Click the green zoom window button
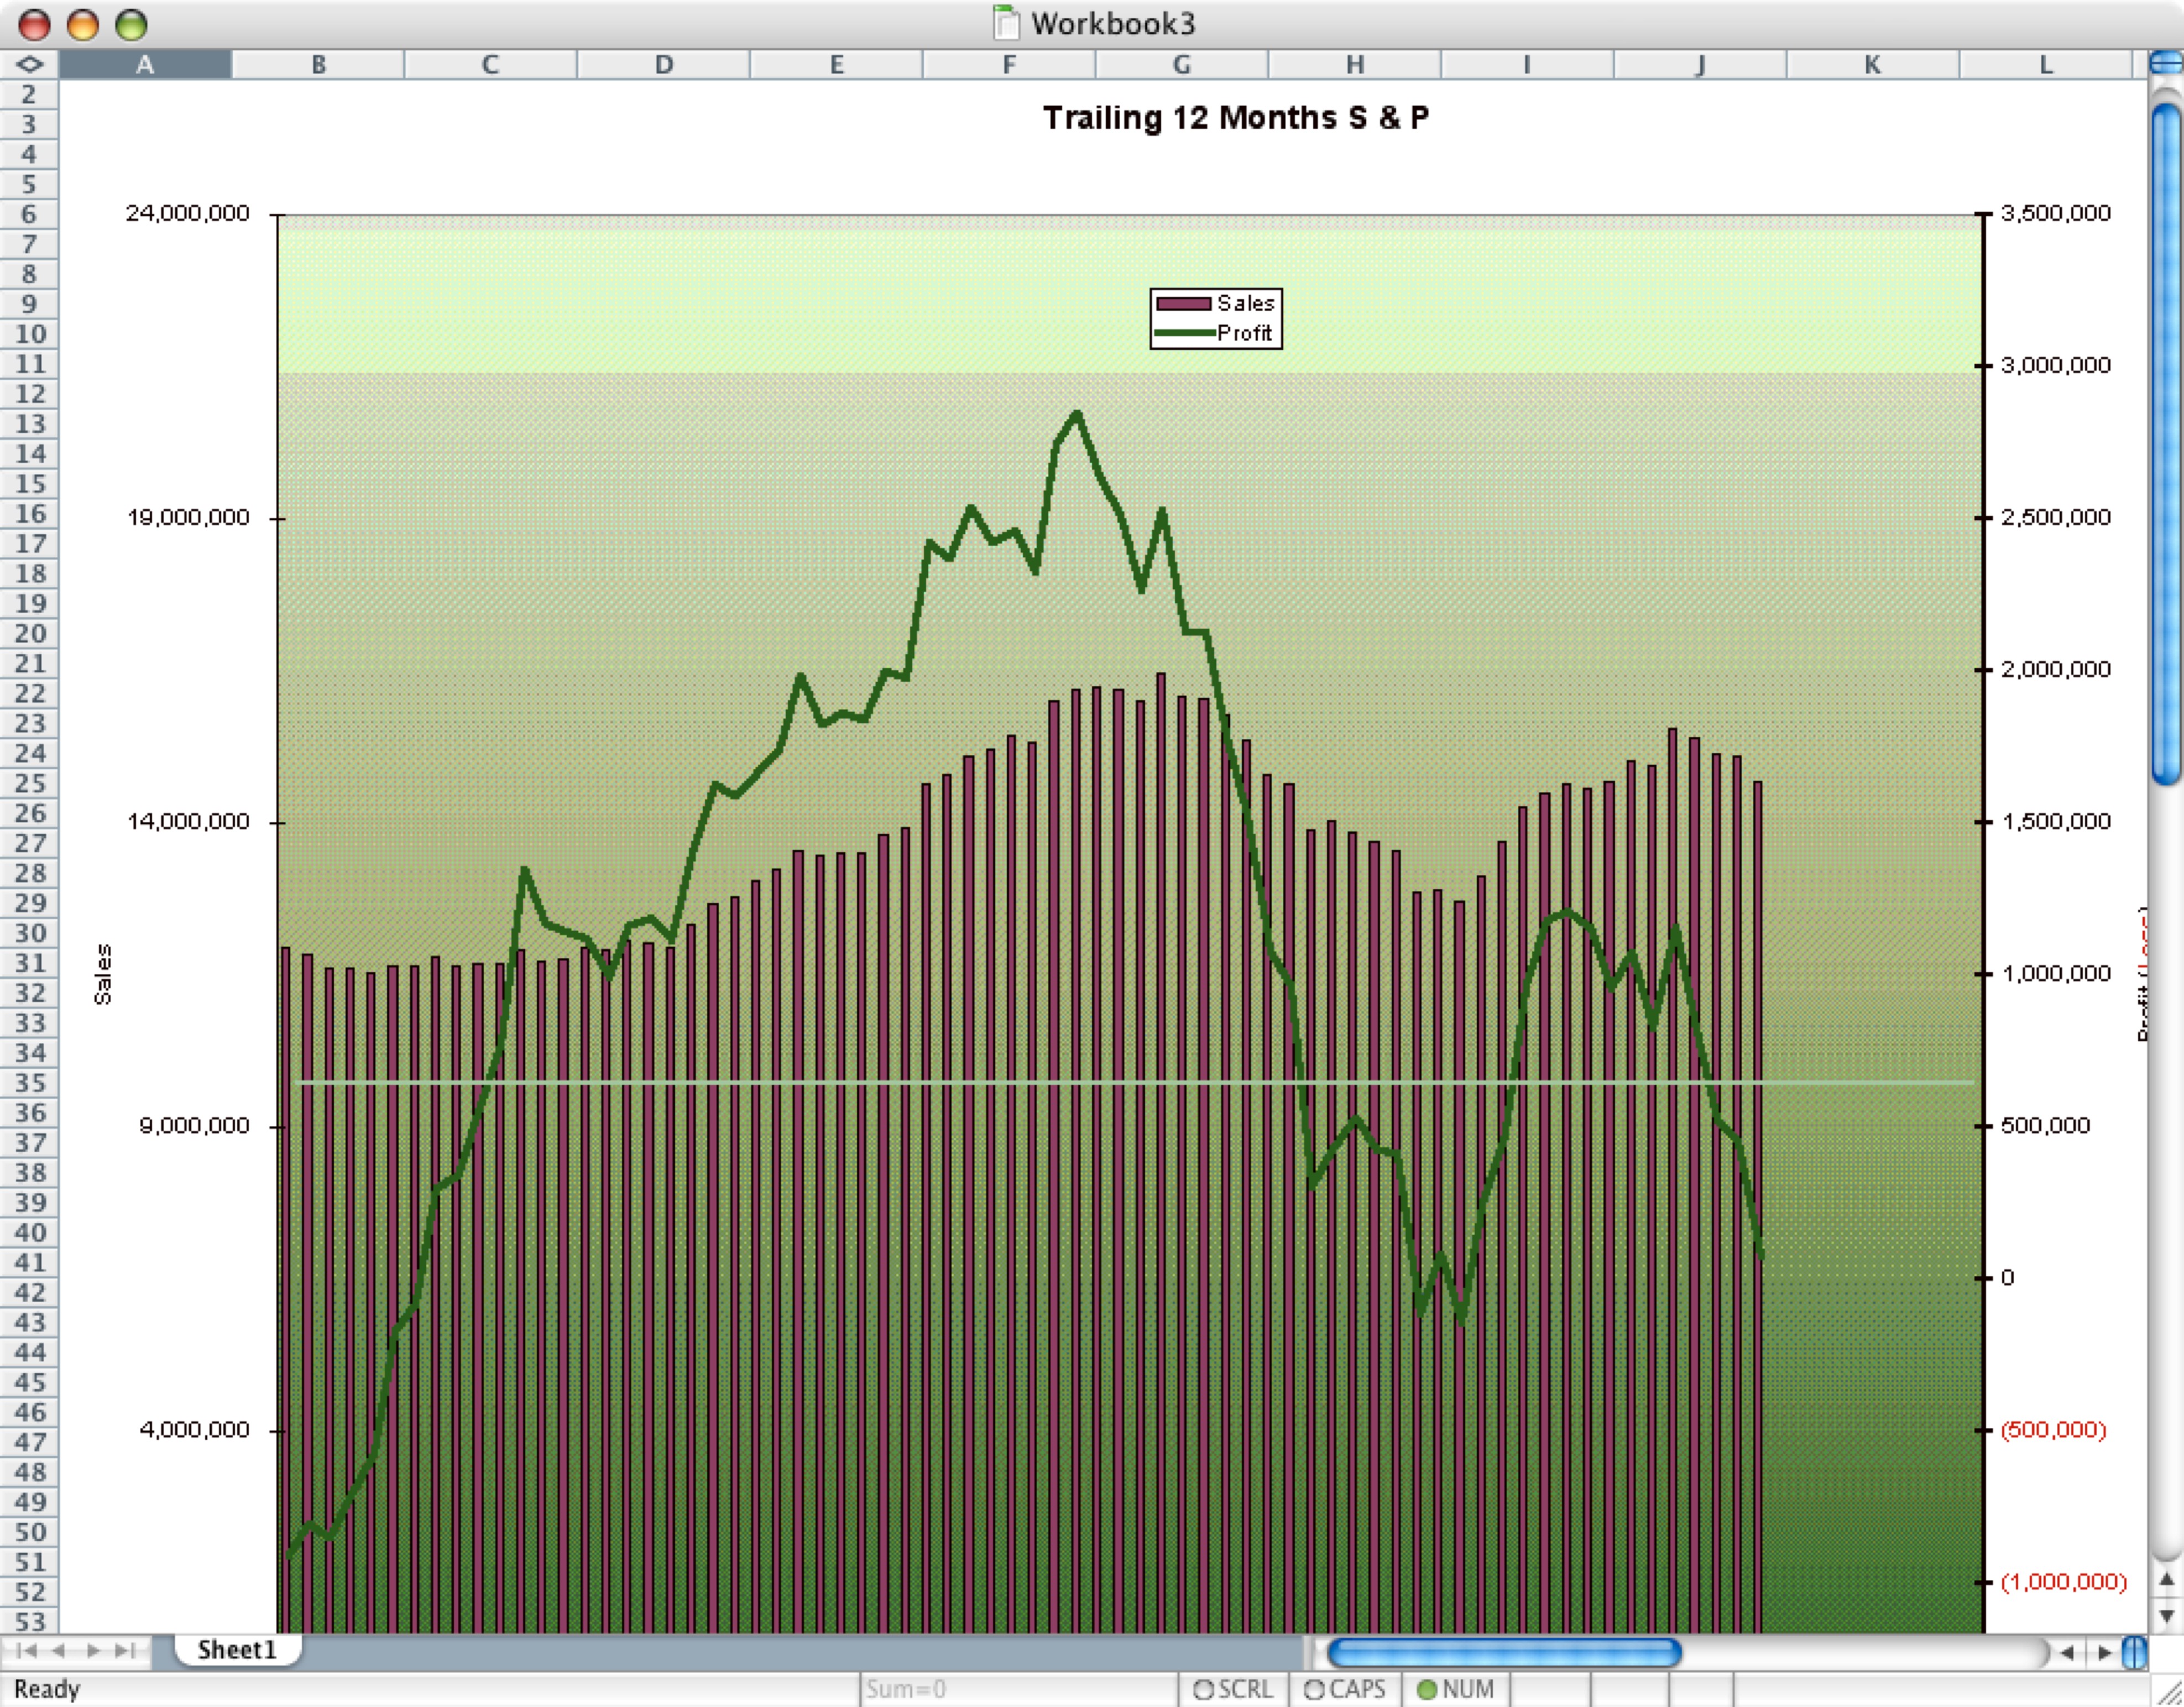 click(131, 24)
